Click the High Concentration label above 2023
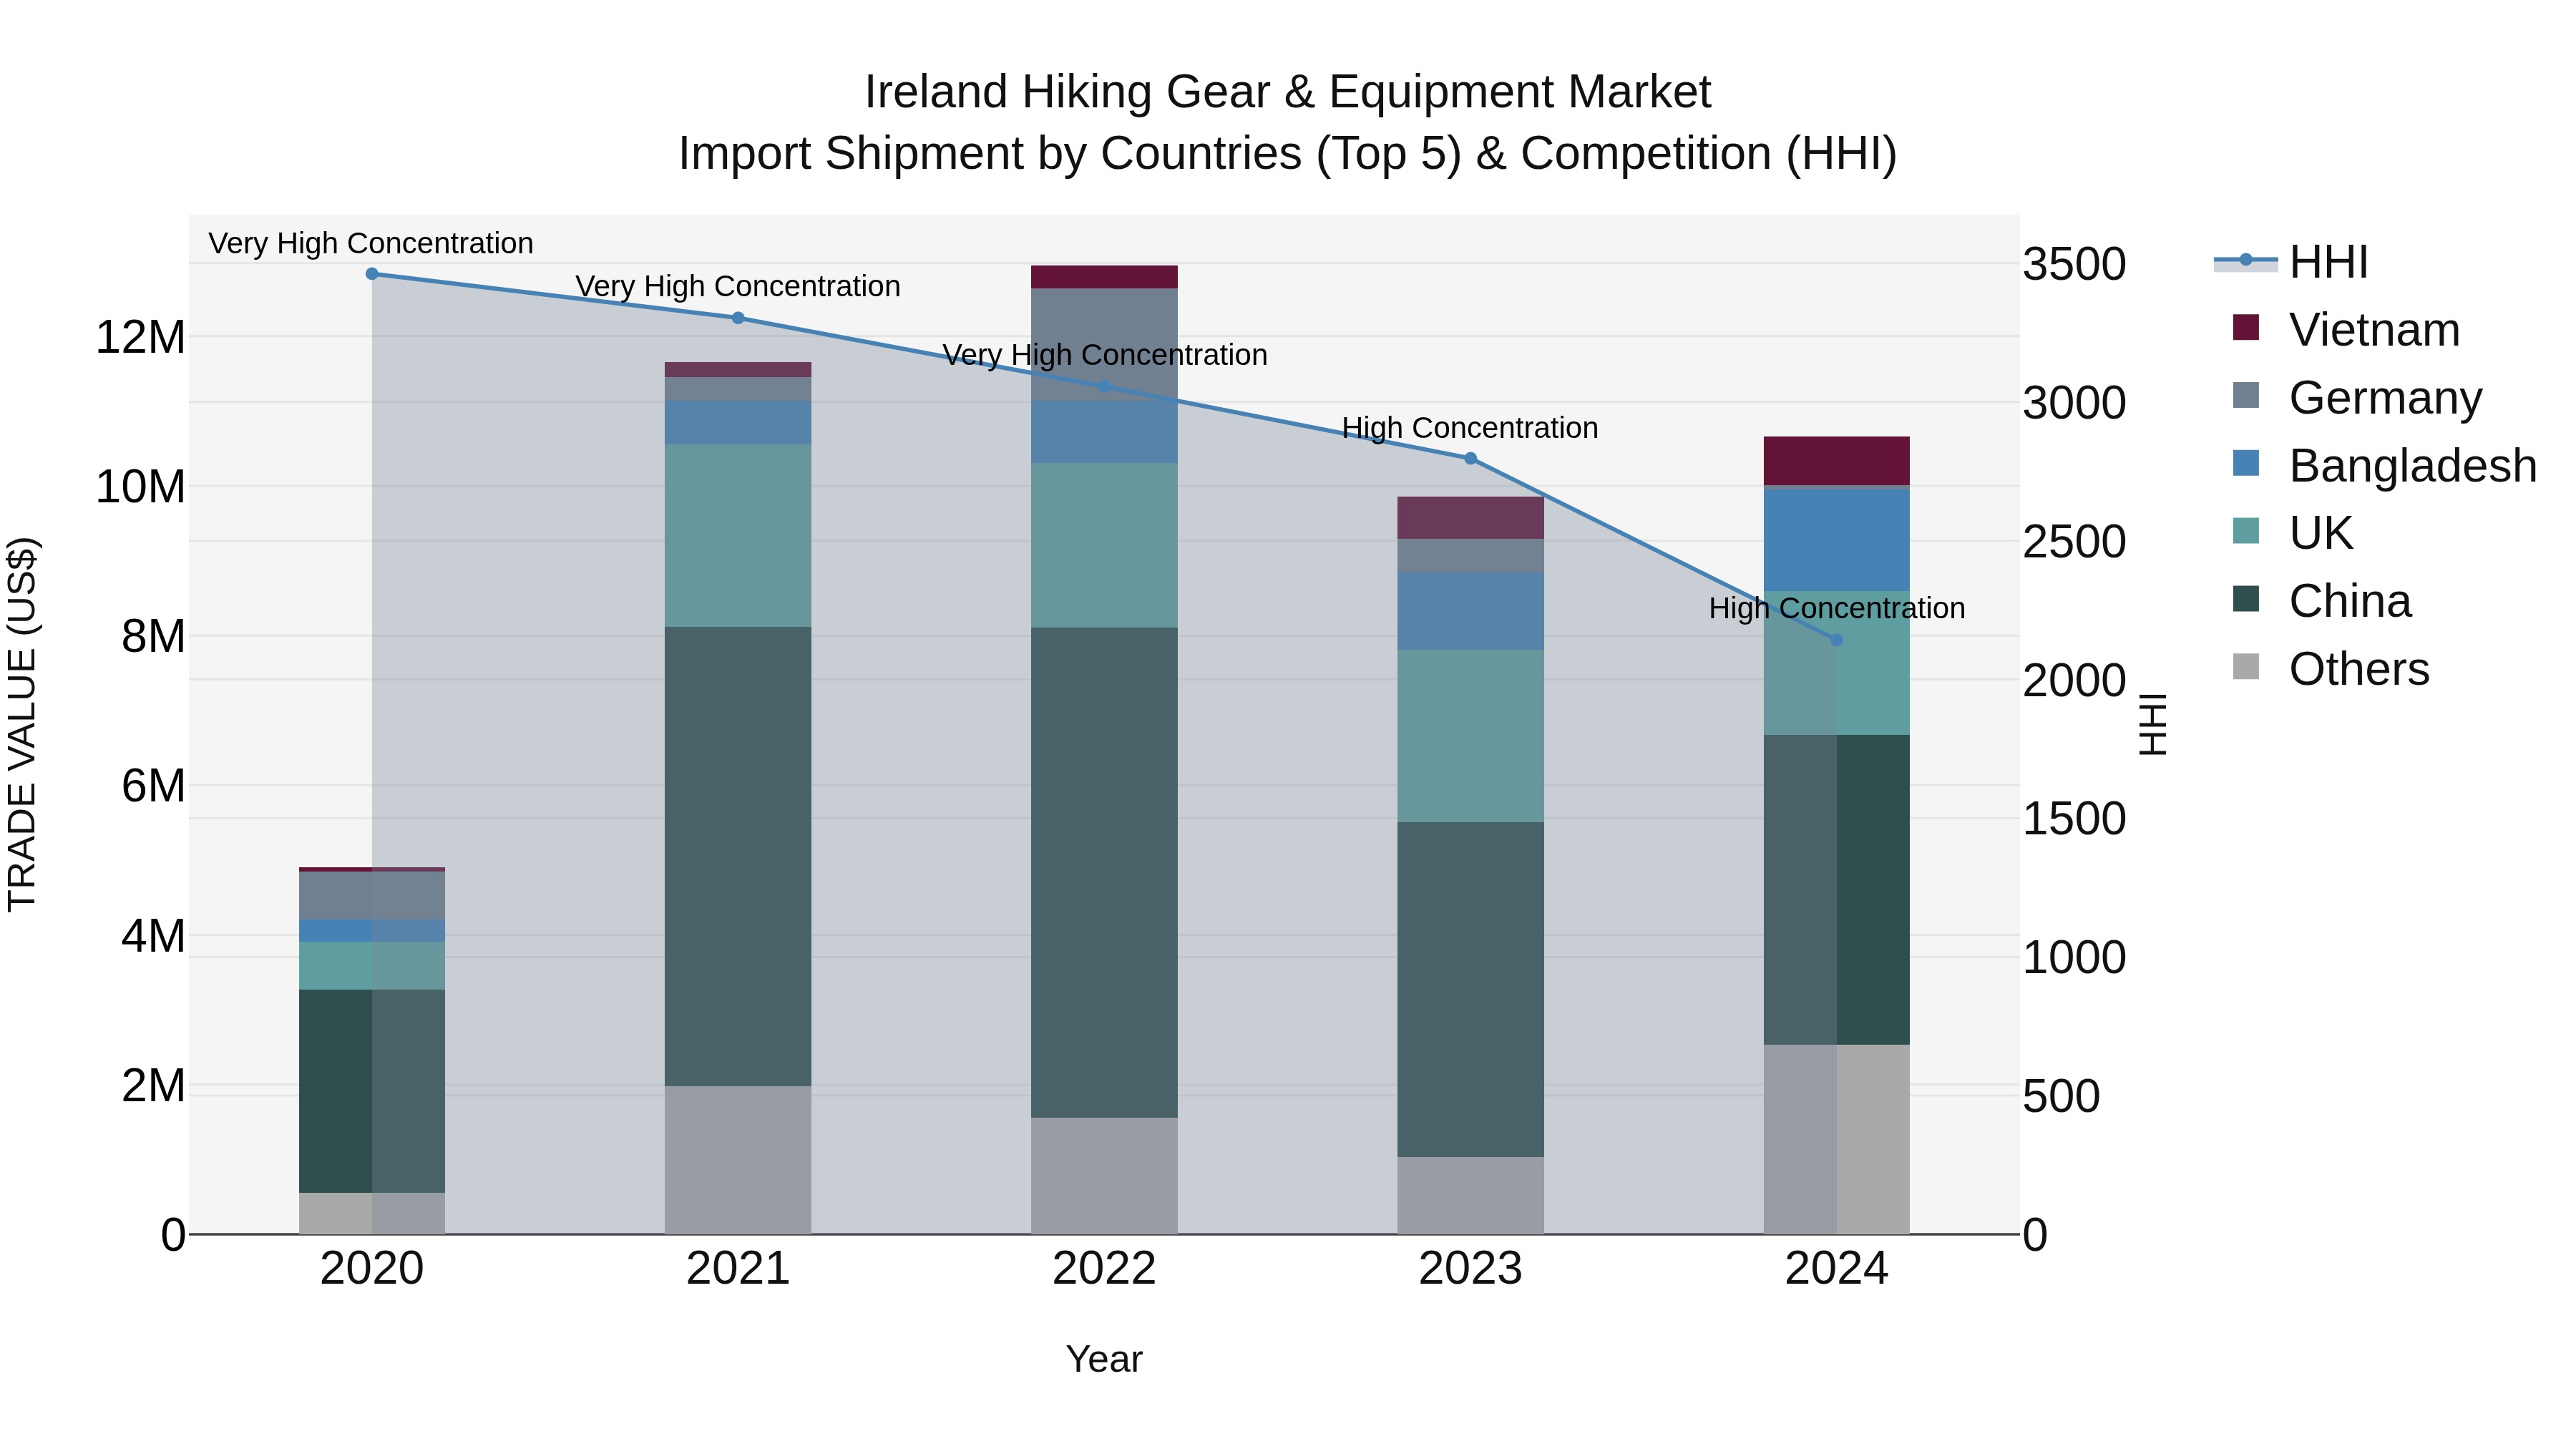The image size is (2576, 1449). pyautogui.click(x=1470, y=428)
